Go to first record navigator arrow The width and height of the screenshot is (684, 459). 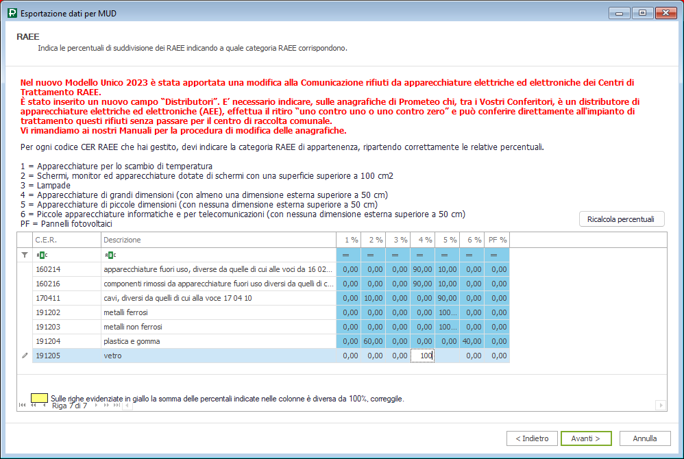click(x=22, y=406)
